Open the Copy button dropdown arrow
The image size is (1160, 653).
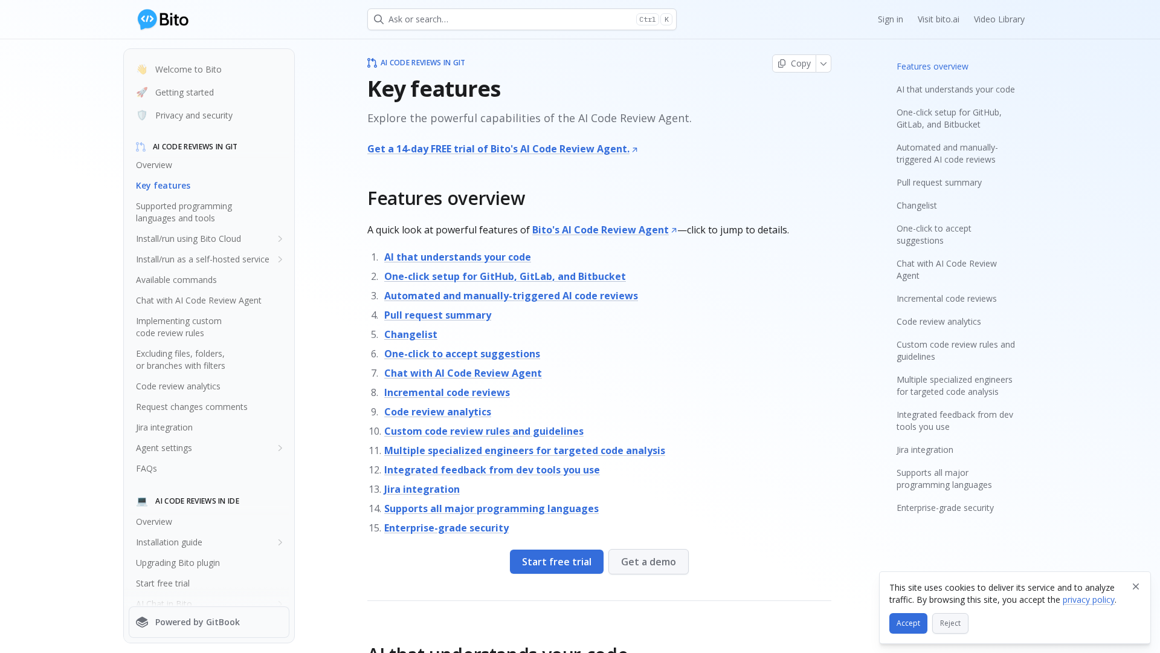click(823, 63)
